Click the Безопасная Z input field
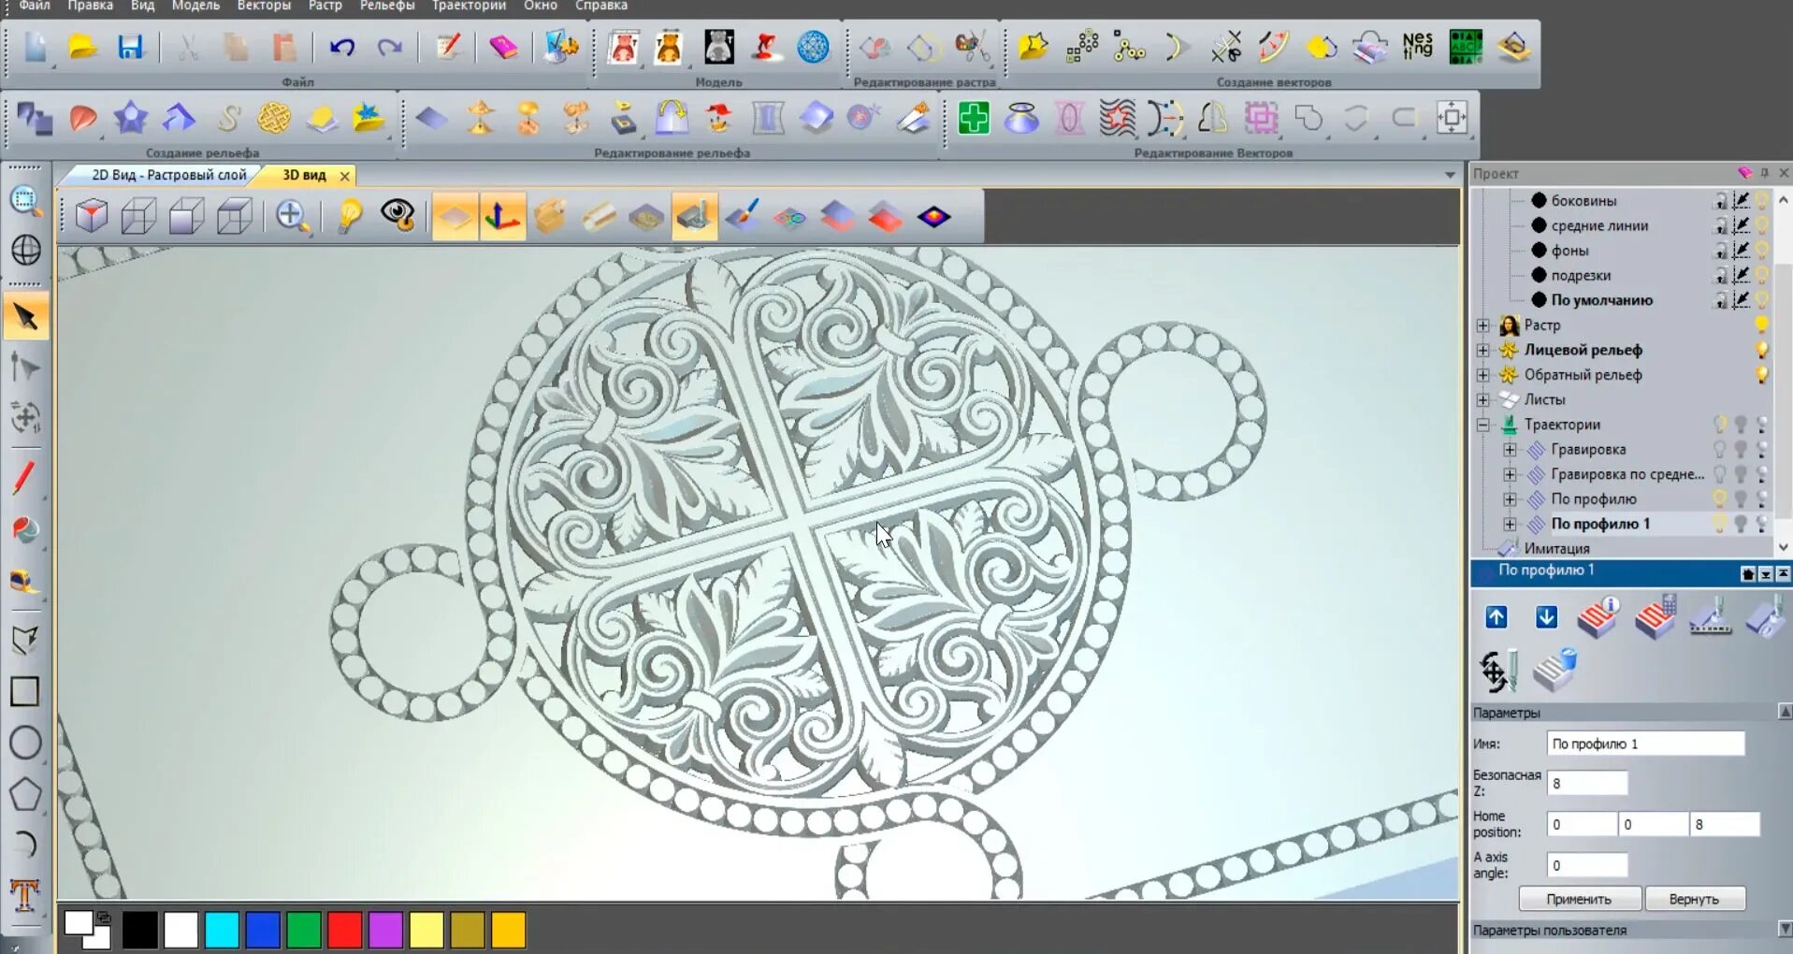Image resolution: width=1793 pixels, height=954 pixels. [1587, 783]
